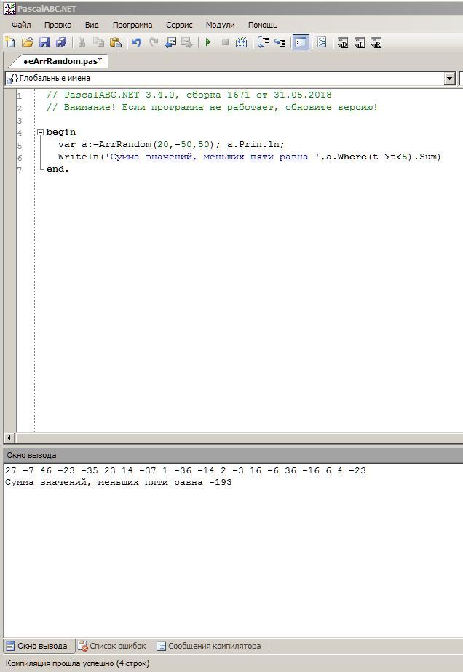
Task: Click the New file toolbar icon
Action: pos(9,43)
